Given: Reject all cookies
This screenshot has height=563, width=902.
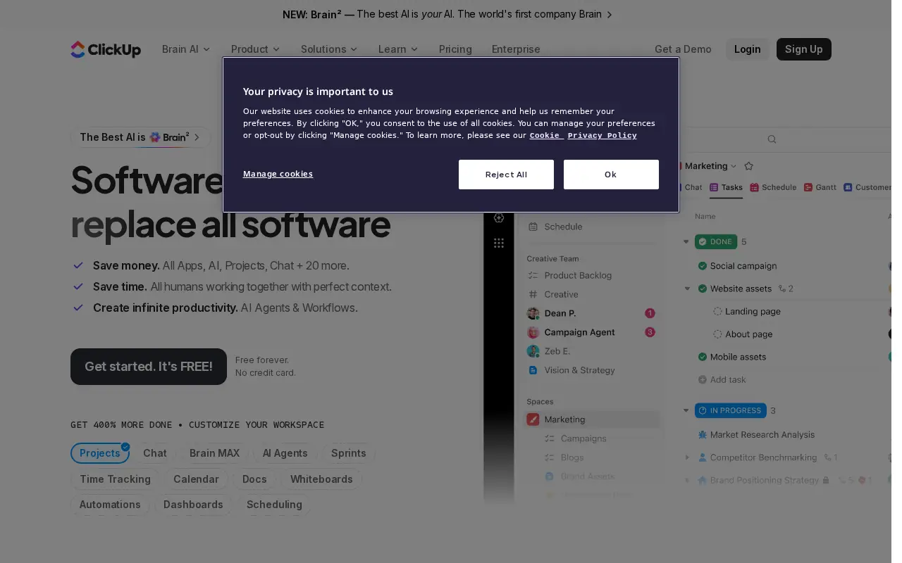Looking at the screenshot, I should point(506,175).
